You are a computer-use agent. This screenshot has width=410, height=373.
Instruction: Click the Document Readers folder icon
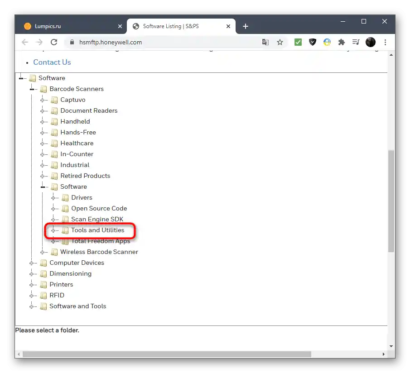pyautogui.click(x=54, y=111)
